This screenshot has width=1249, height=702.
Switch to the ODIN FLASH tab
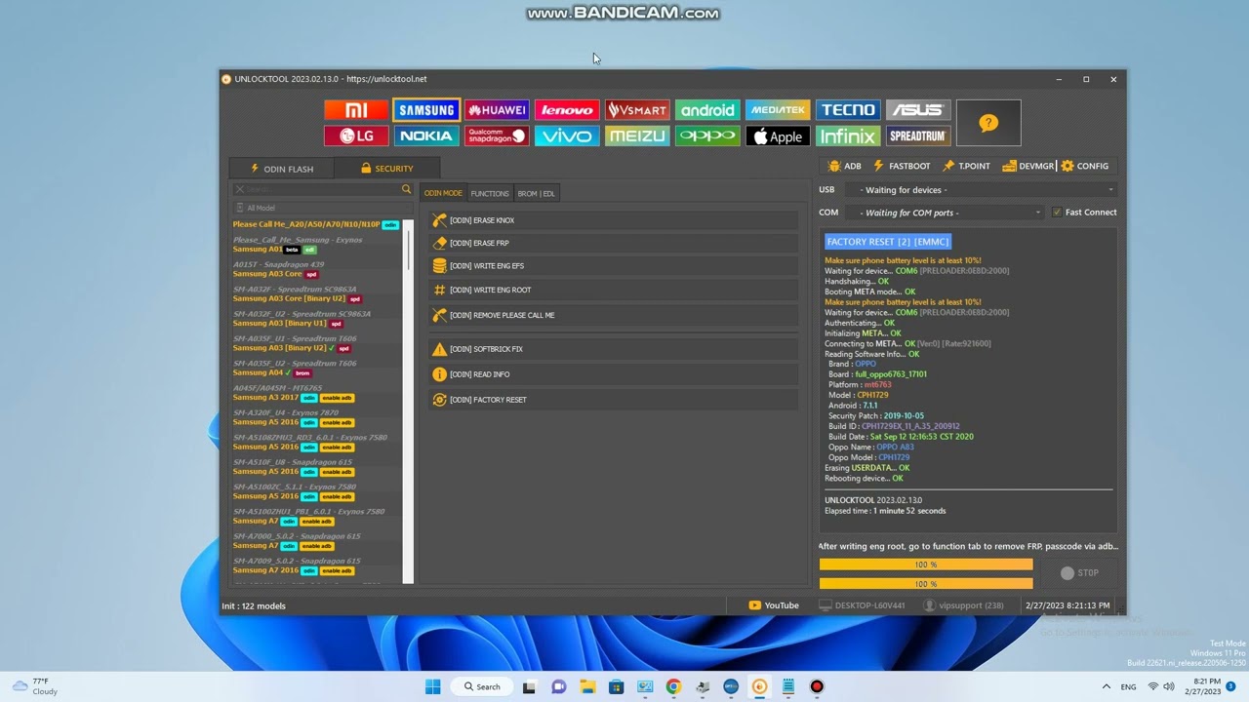point(282,169)
